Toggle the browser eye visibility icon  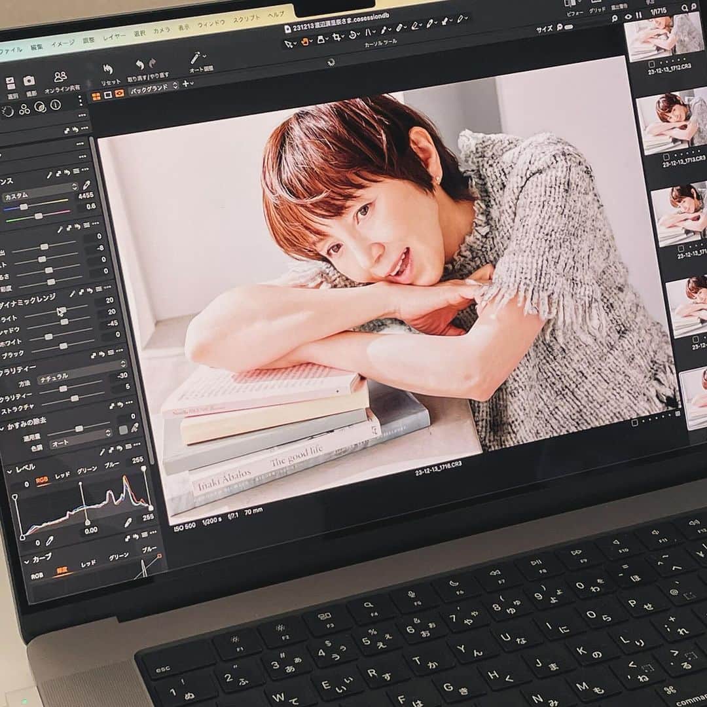628,16
